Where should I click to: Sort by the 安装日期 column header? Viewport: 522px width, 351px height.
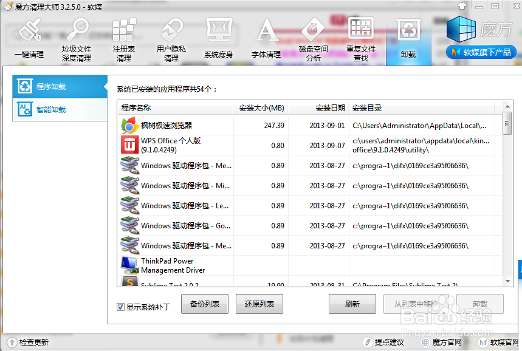pyautogui.click(x=318, y=108)
